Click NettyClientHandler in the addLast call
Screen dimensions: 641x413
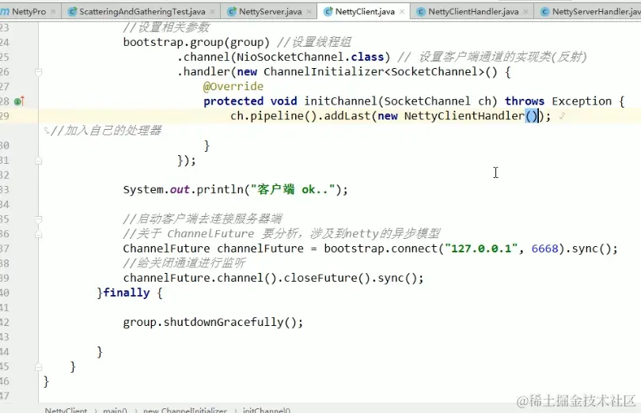(x=465, y=116)
